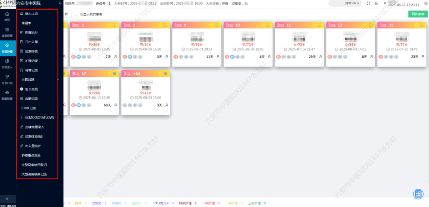Collapse the sidebar with double-chevron button
429x207 pixels.
[x=7, y=198]
